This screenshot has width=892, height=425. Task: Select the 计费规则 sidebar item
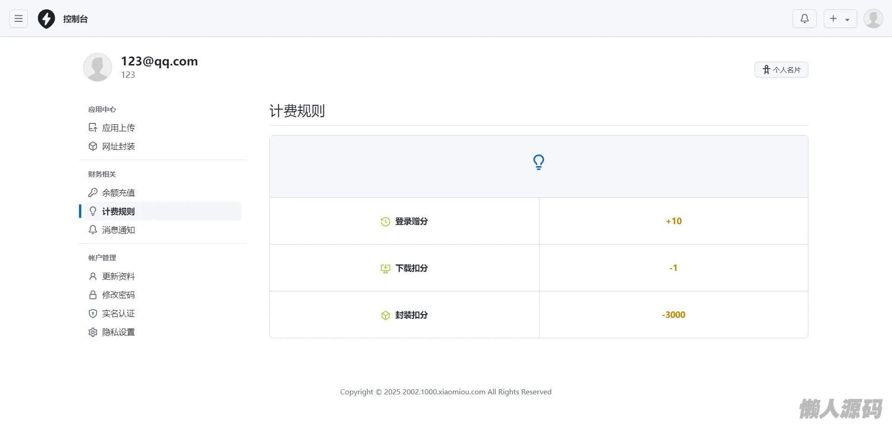click(118, 211)
